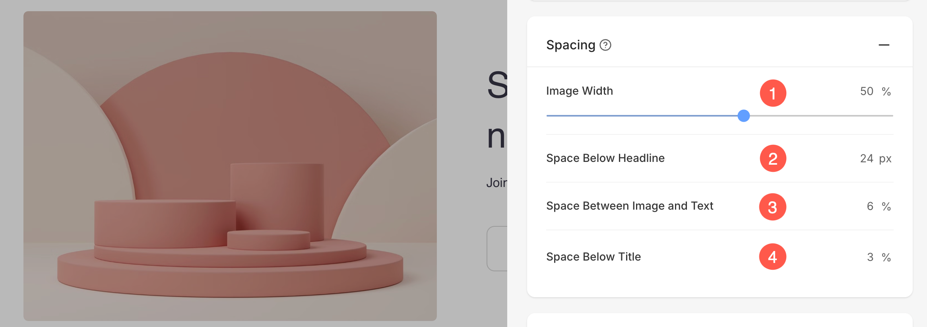The image size is (927, 327).
Task: Click the large headline text in preview
Action: 497,110
